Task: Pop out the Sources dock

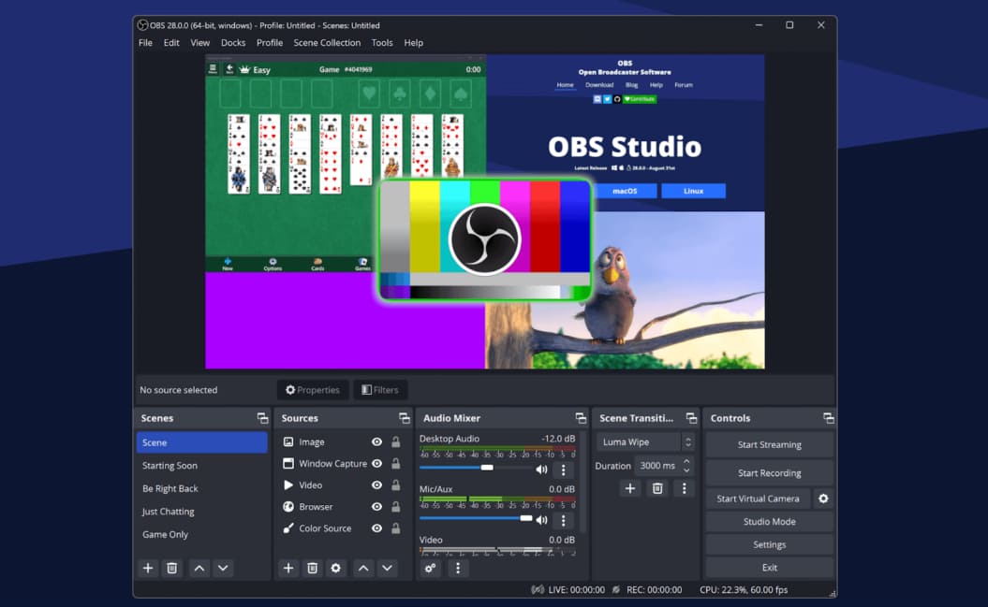Action: (404, 418)
